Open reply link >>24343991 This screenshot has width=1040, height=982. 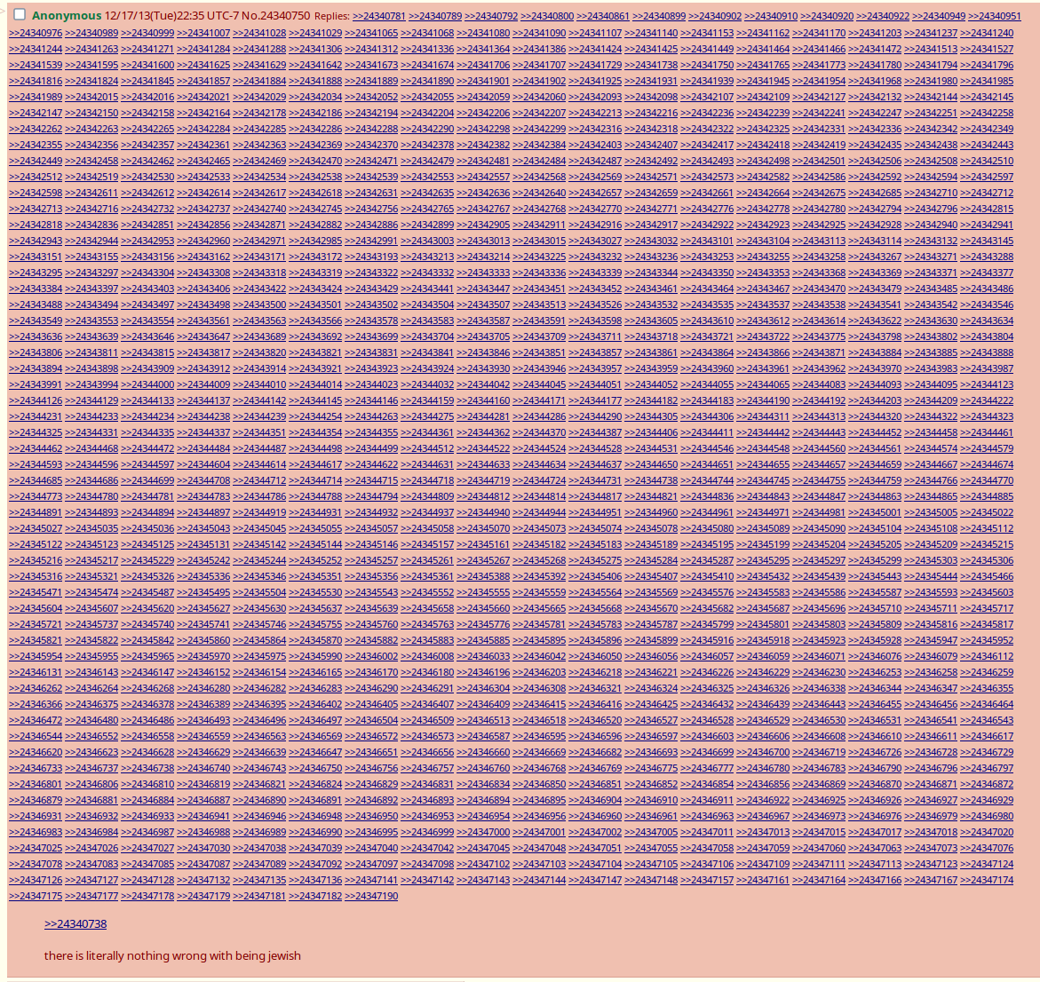point(36,384)
